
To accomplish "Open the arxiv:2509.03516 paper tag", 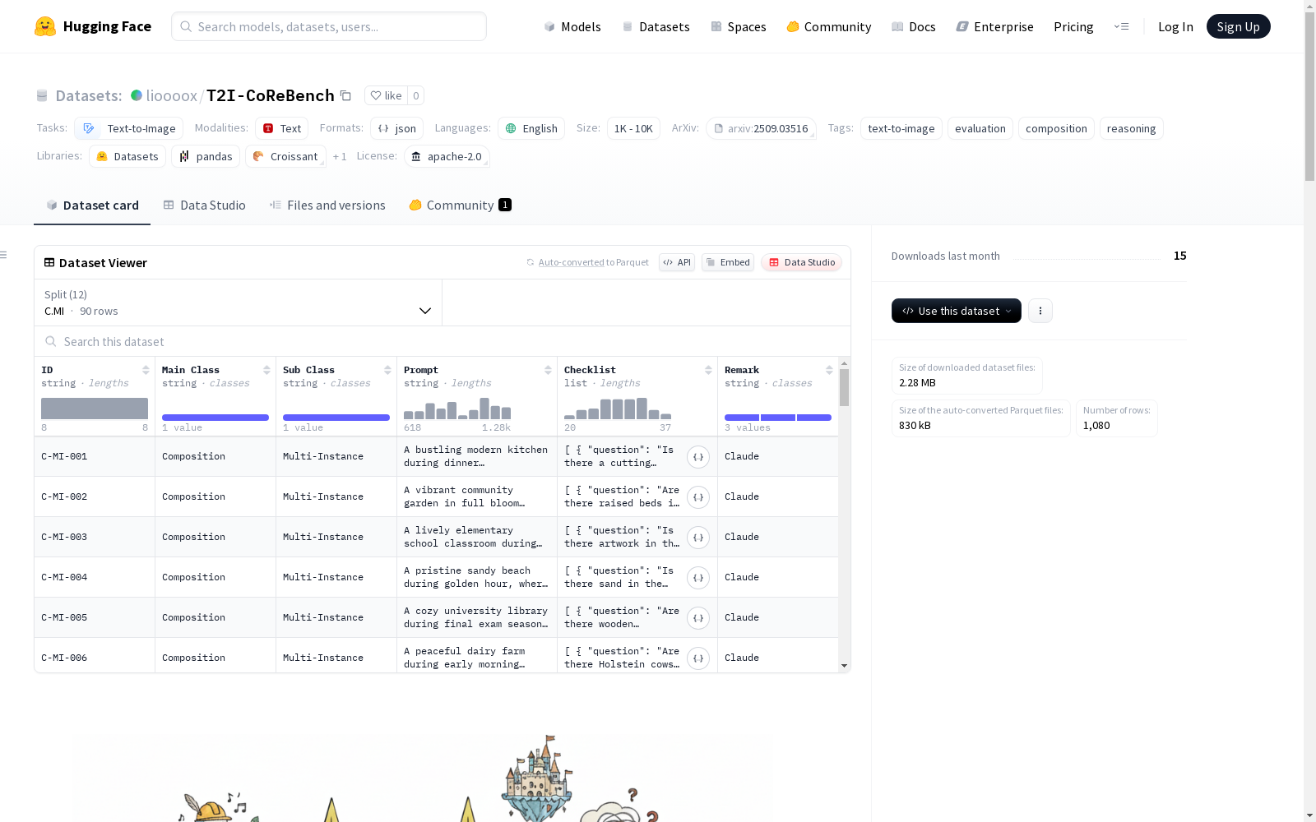I will [x=761, y=128].
